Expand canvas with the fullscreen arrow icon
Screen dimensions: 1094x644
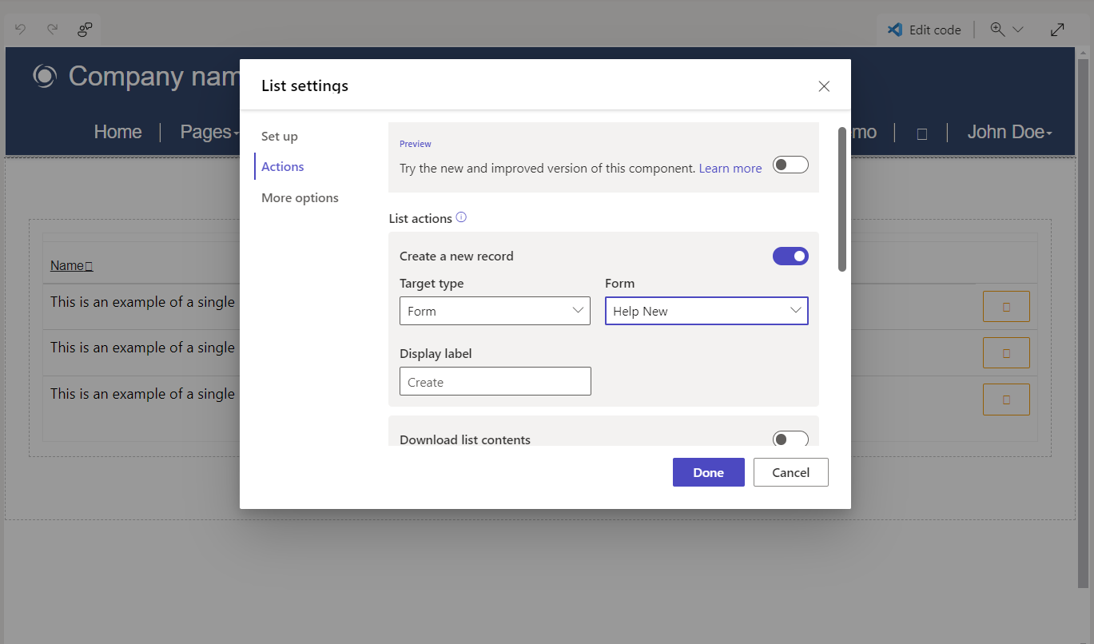pos(1057,30)
